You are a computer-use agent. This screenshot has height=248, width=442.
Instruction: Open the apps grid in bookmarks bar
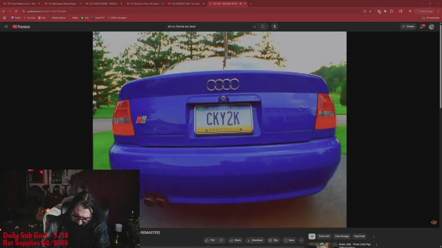pos(4,18)
